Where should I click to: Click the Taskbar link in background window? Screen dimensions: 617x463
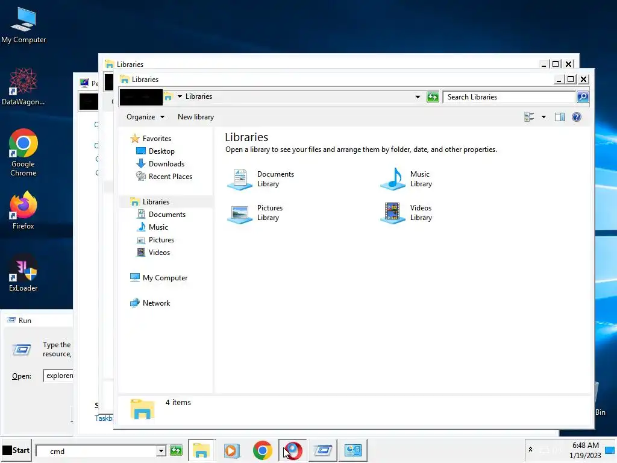pos(104,418)
